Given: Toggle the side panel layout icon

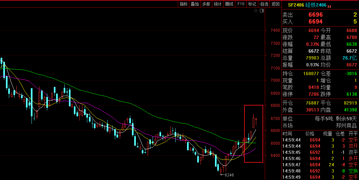Looking at the screenshot, I should point(262,11).
